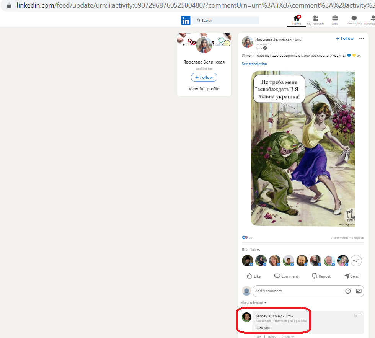Attach an image to the comment
The image size is (375, 338).
(x=359, y=291)
